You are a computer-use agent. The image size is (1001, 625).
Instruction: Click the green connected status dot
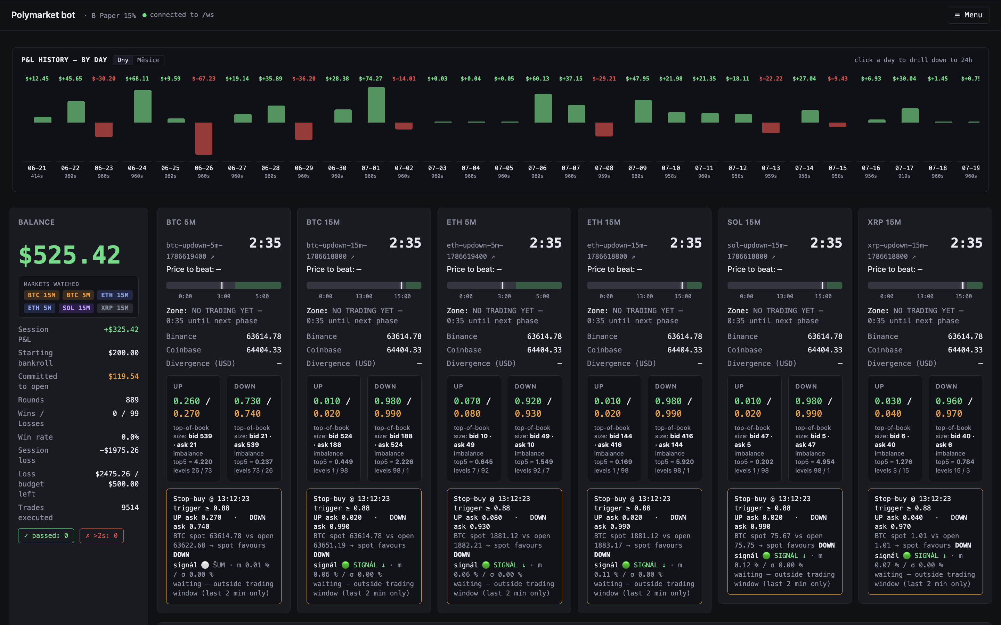[x=144, y=15]
